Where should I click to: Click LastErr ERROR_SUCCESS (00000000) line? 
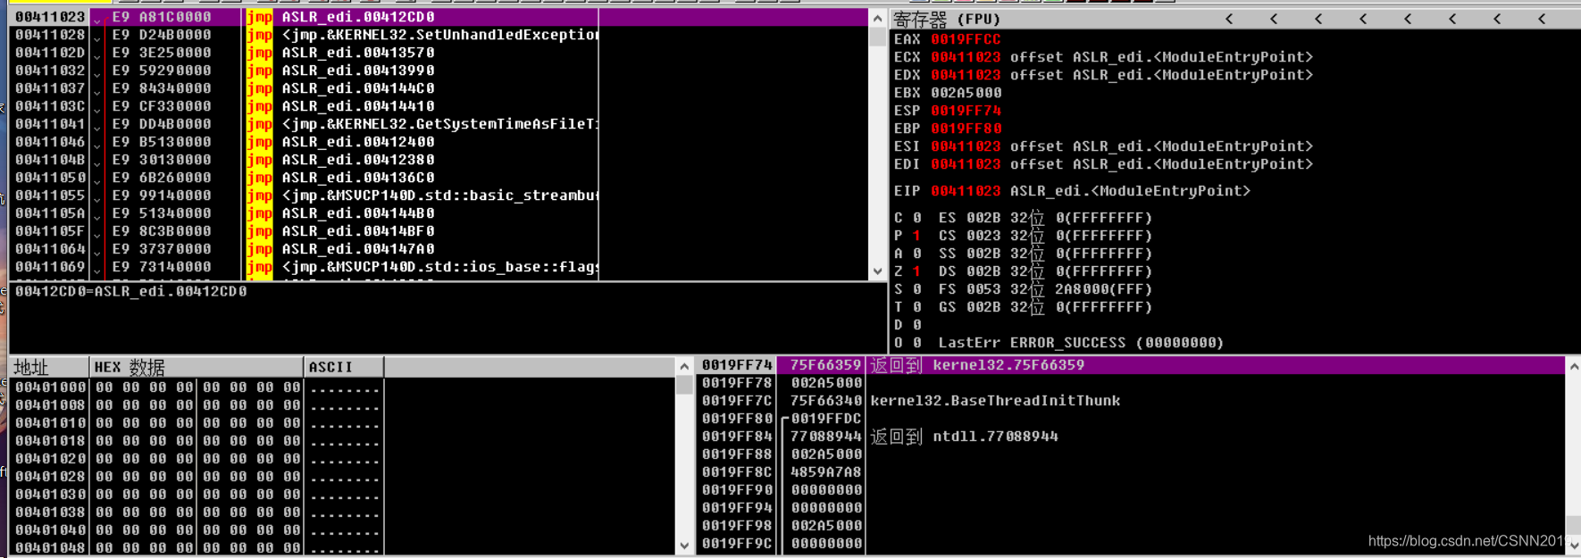[1081, 343]
